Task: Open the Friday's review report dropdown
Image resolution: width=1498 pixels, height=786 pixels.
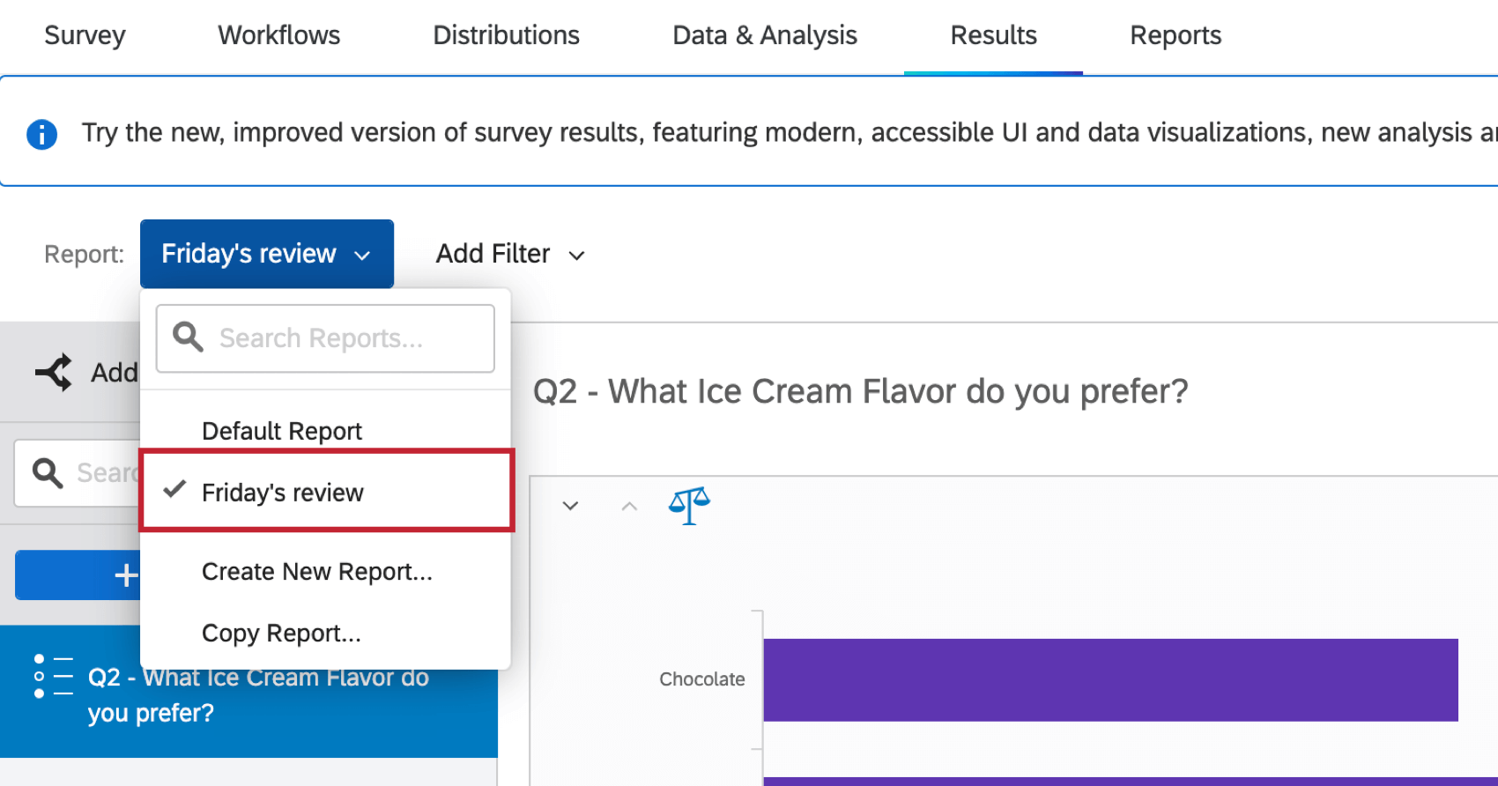Action: (266, 254)
